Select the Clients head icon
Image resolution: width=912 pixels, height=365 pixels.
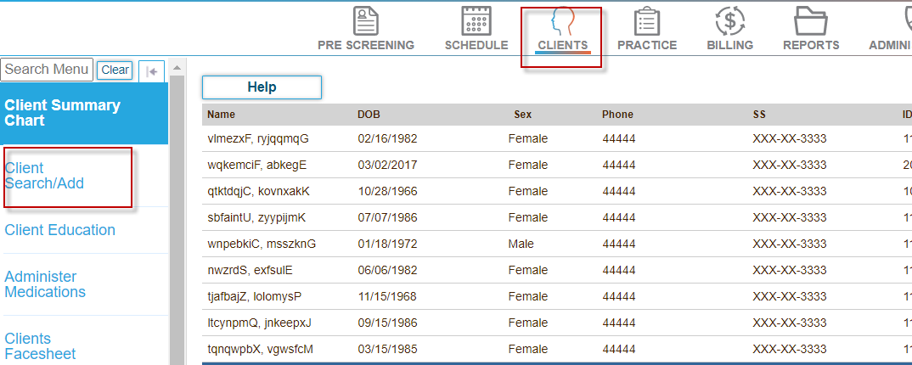point(562,21)
